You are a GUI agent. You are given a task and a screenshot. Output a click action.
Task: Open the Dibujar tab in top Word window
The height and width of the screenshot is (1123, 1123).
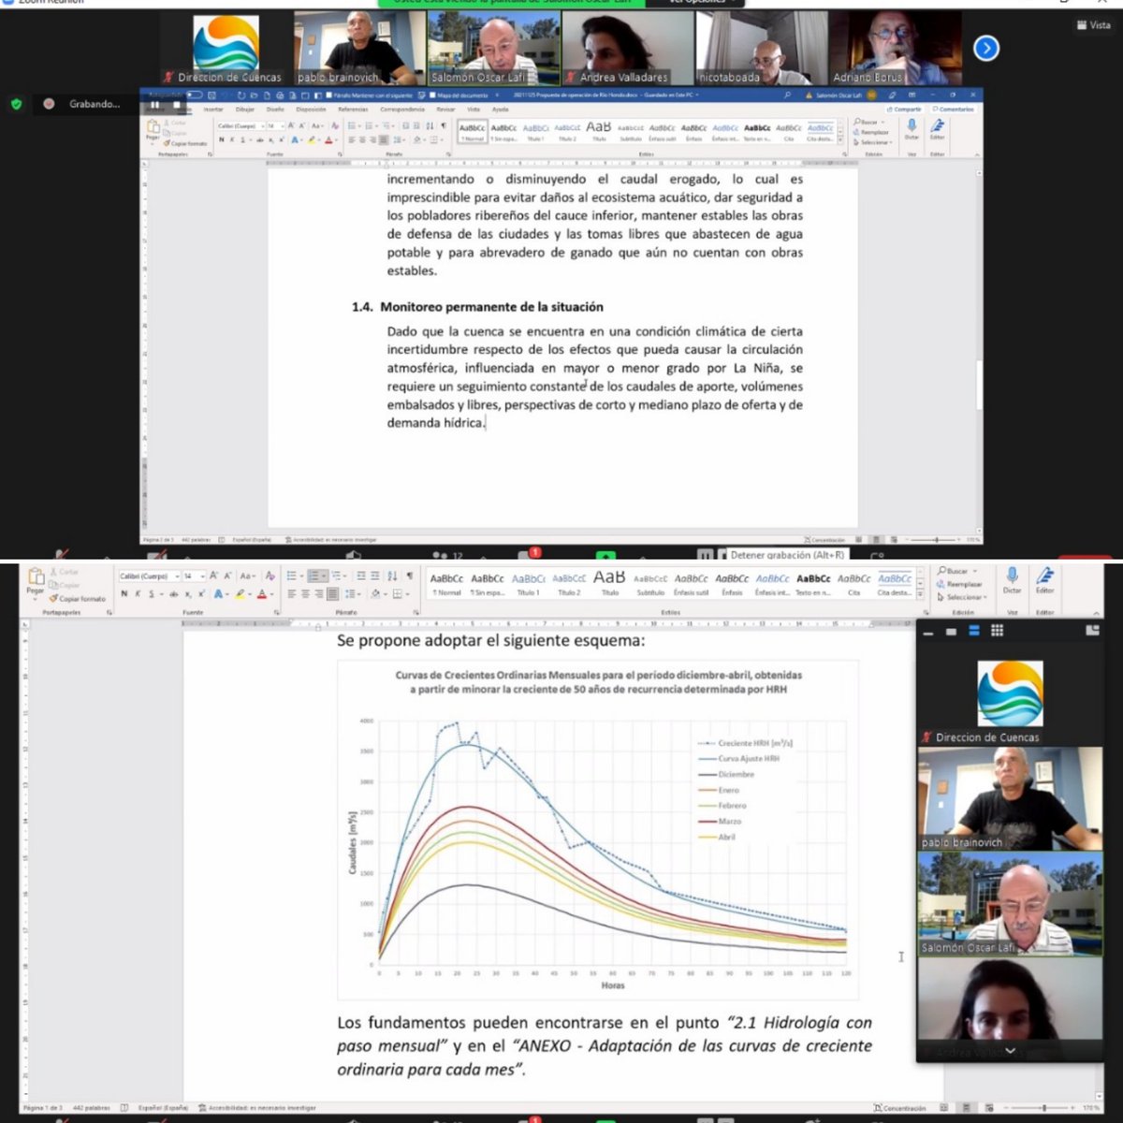point(245,109)
